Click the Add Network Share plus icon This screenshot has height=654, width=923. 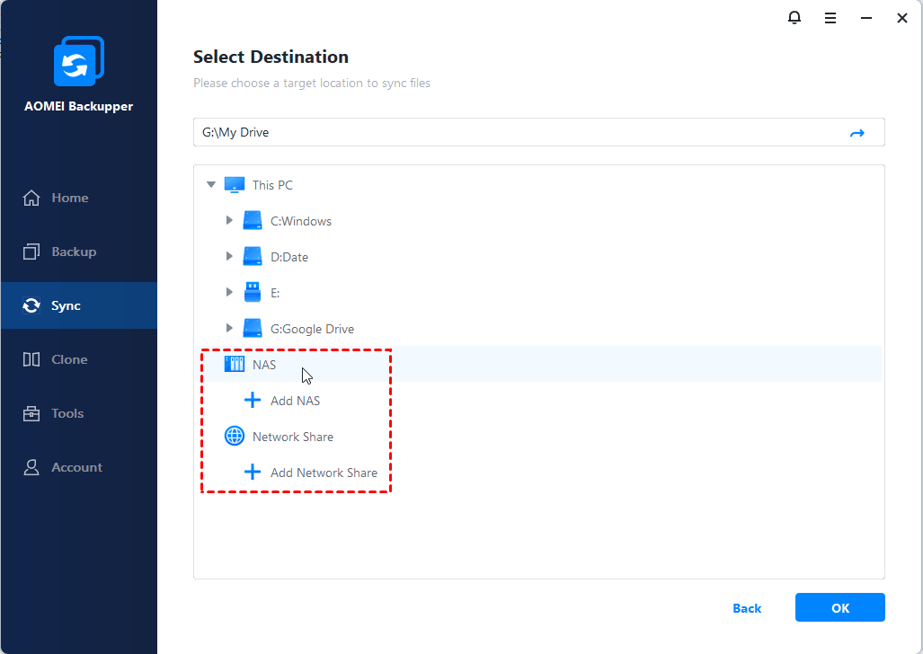click(x=253, y=473)
